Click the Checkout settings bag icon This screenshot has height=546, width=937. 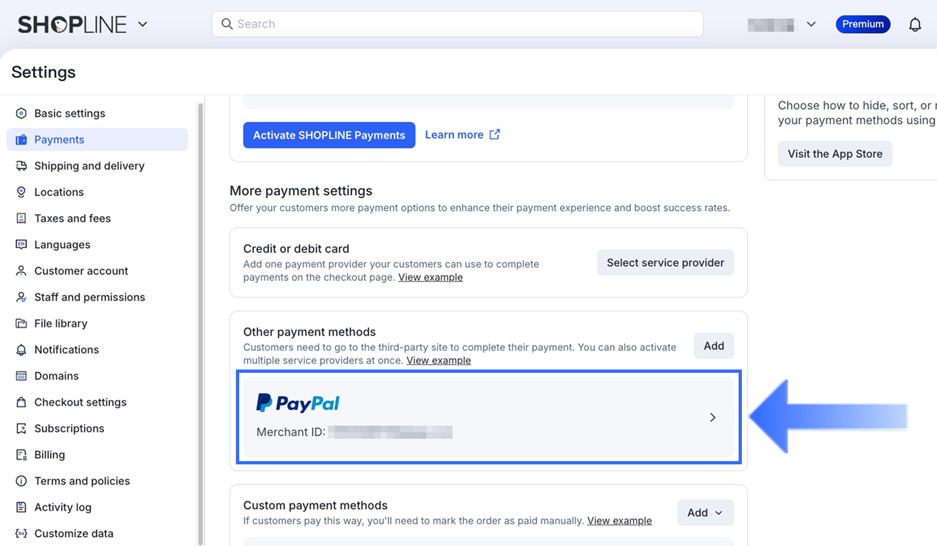tap(21, 402)
